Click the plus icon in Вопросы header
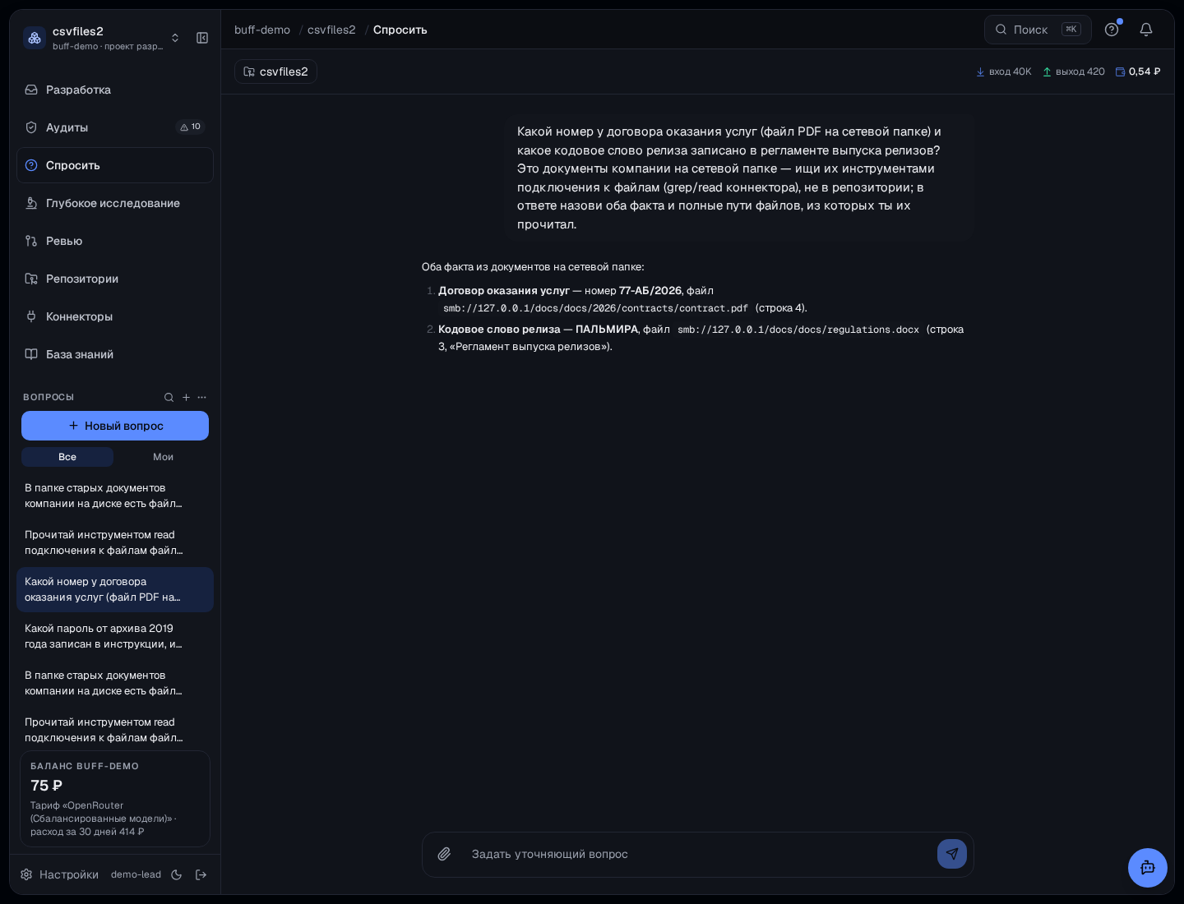Viewport: 1184px width, 904px height. point(186,397)
